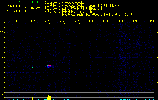Viewport: 158px width, 100px height.
Task: Click the 0.9 frequency axis label
Action: click(2, 57)
